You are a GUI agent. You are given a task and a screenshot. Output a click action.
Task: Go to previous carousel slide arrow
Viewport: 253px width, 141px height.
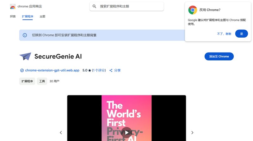tap(61, 132)
